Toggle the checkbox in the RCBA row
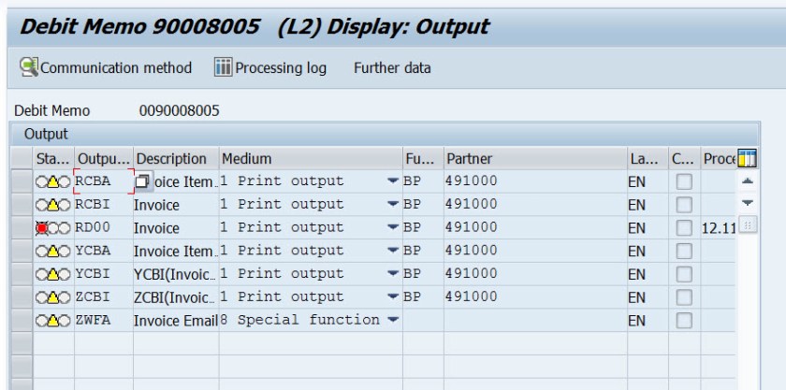786x390 pixels. pyautogui.click(x=684, y=181)
